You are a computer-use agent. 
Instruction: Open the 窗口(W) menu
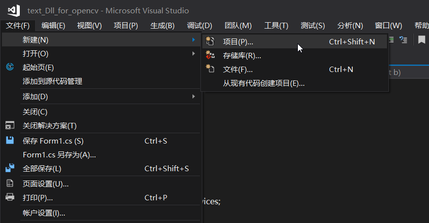388,26
